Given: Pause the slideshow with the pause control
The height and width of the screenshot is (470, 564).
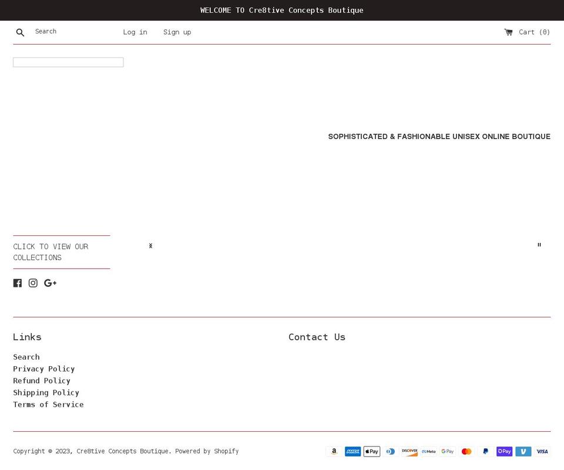Looking at the screenshot, I should [539, 245].
